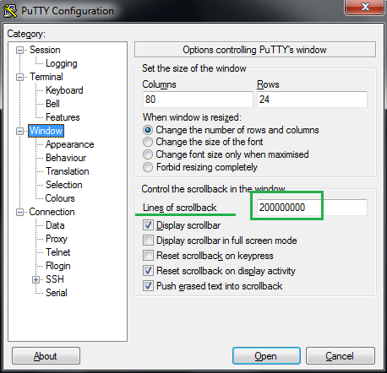Focus the Lines of scrollback field
This screenshot has width=387, height=373.
point(312,208)
